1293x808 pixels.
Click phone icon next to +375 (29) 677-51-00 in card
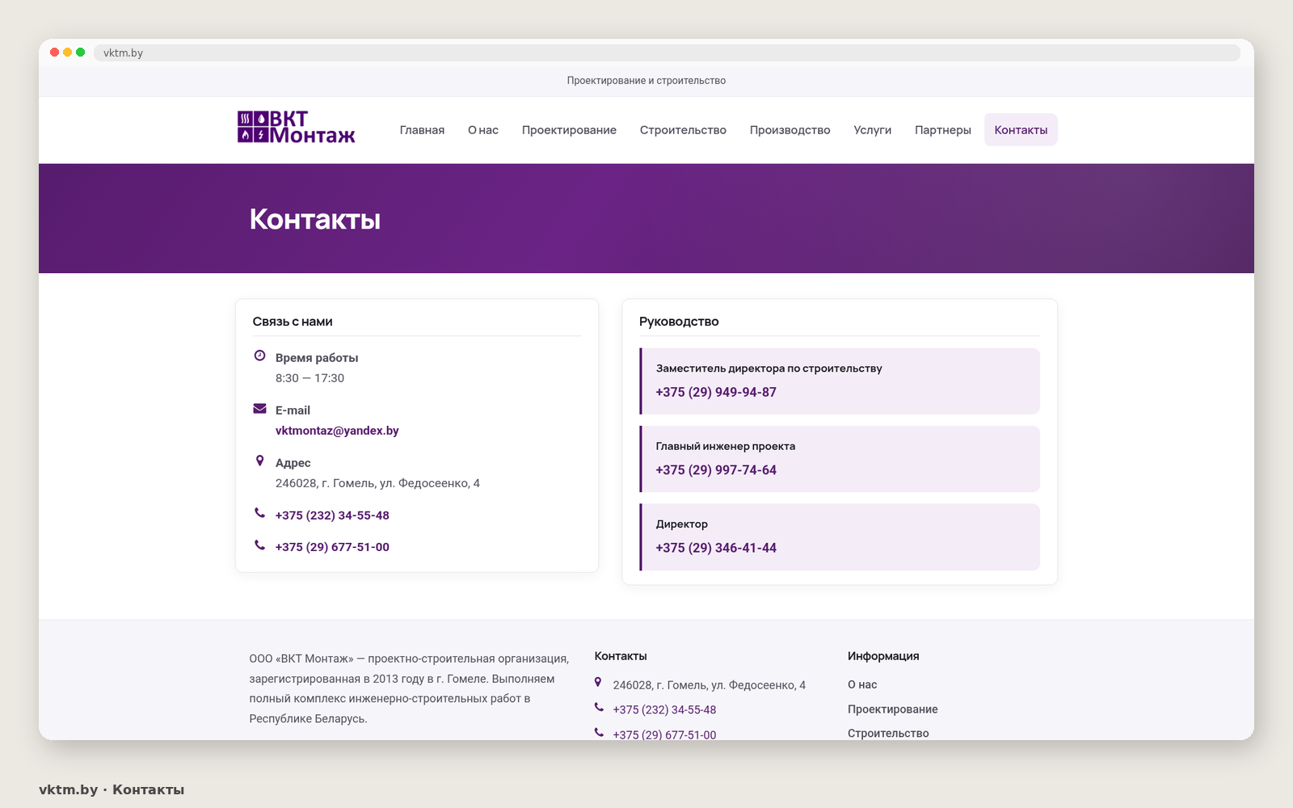tap(259, 545)
